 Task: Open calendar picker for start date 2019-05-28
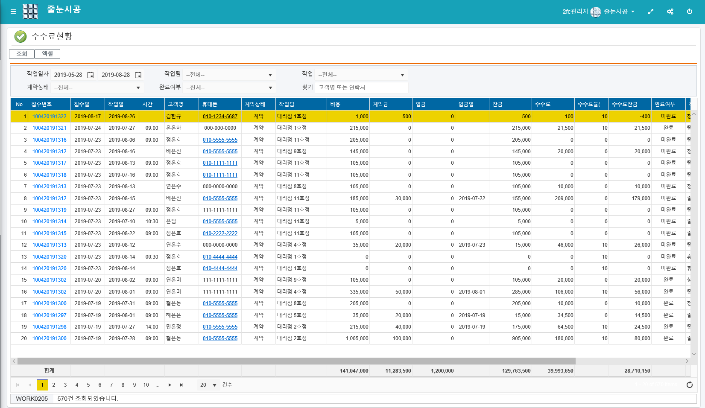coord(91,75)
